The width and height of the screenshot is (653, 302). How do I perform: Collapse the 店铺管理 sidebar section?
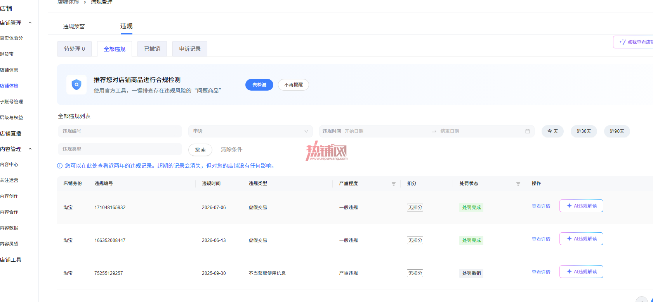[x=30, y=23]
